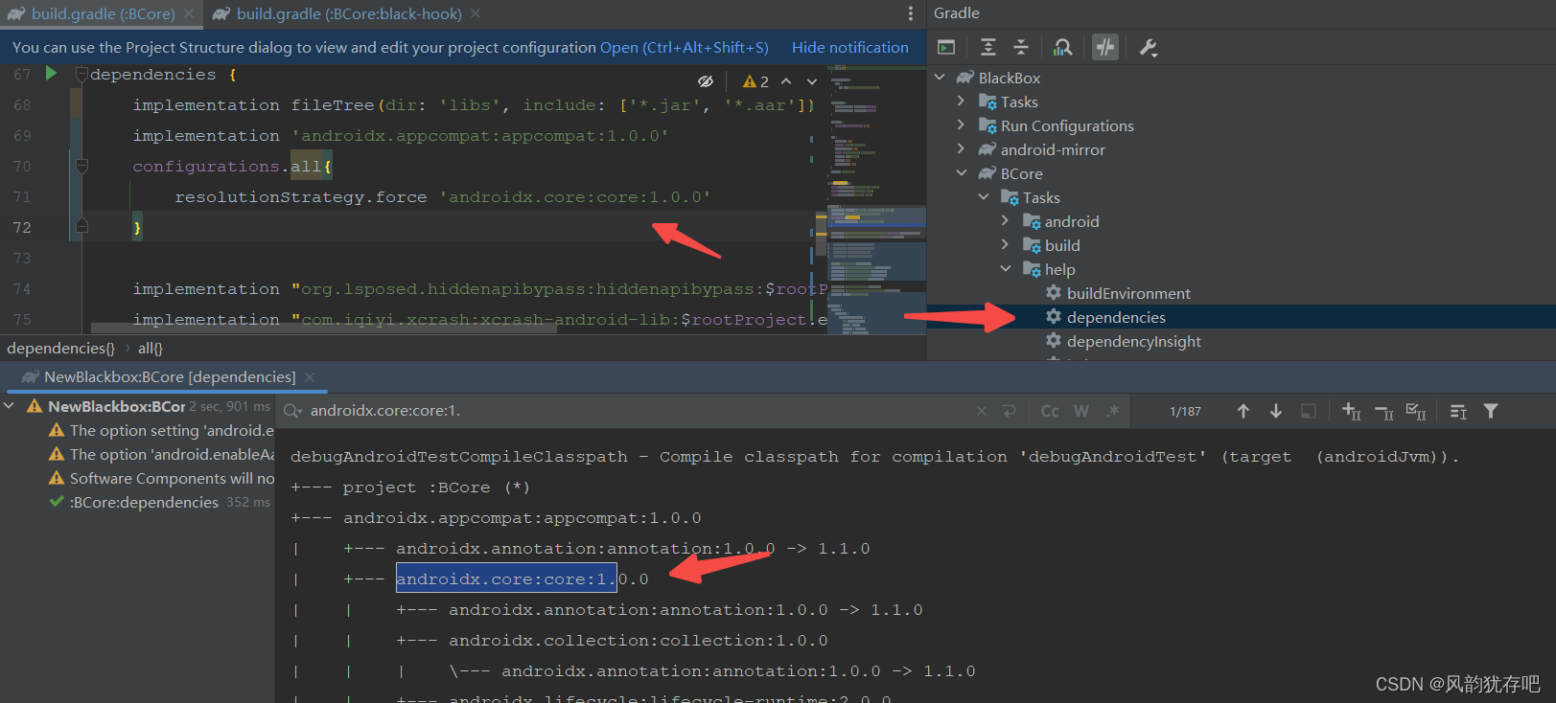Jump to previous highlighted problem arrow

click(786, 81)
